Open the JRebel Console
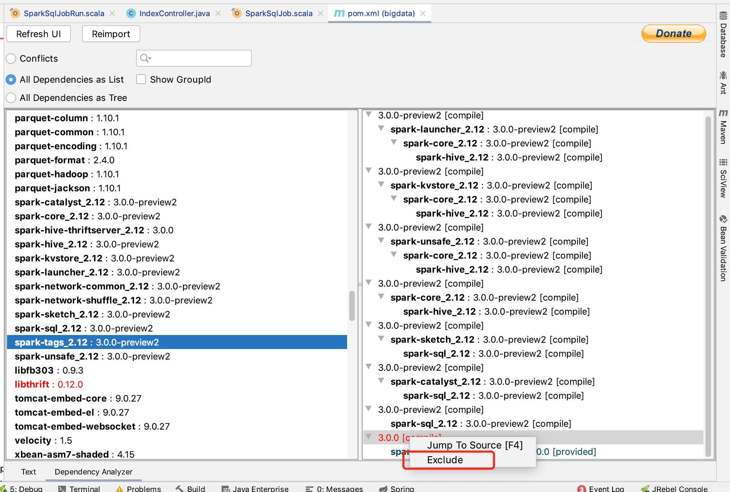The height and width of the screenshot is (492, 730). click(674, 488)
